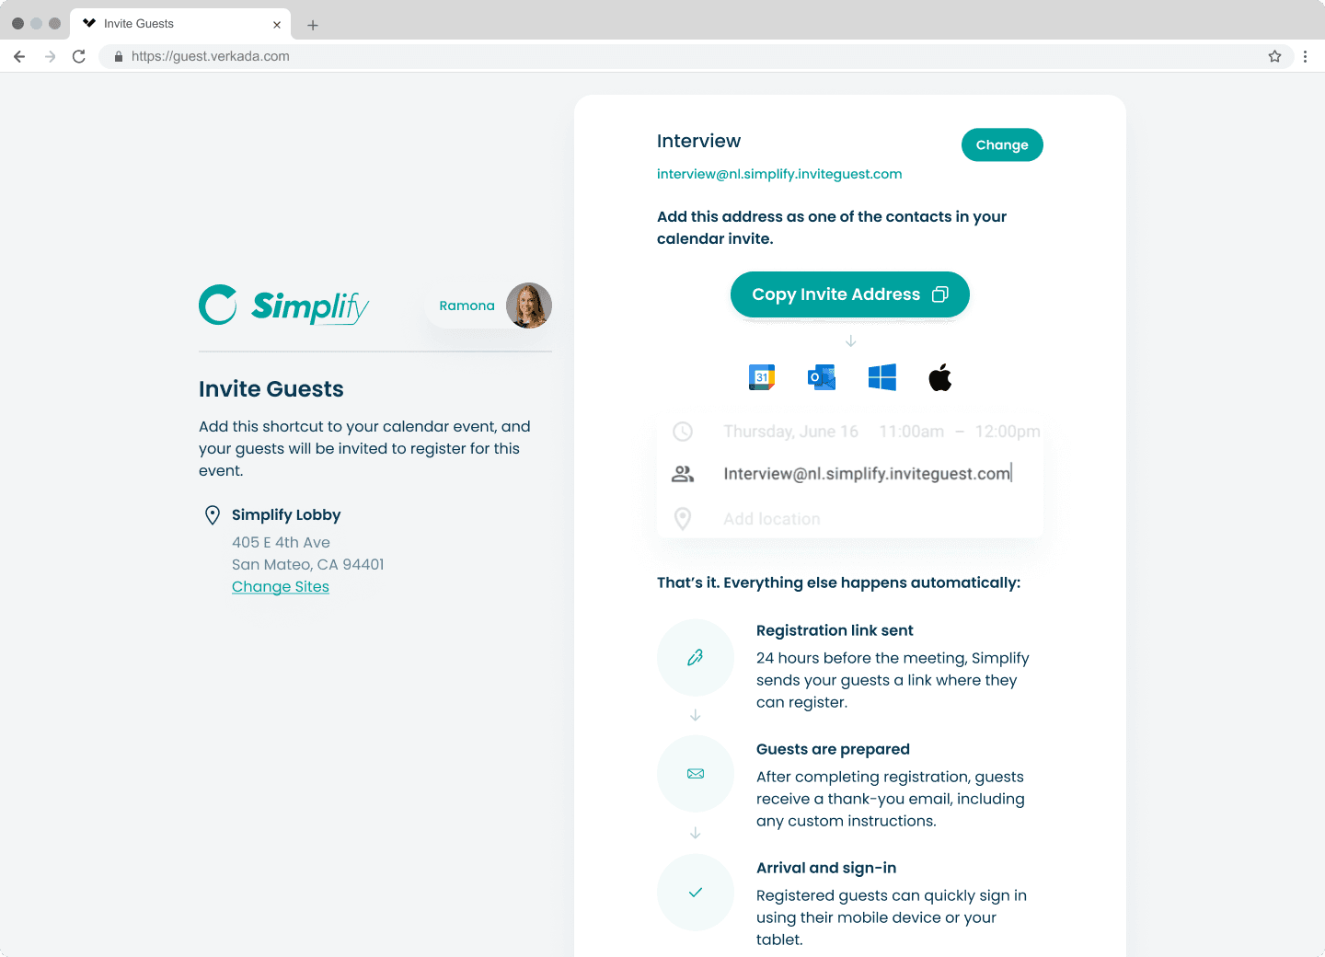
Task: Open a new browser tab
Action: 313,25
